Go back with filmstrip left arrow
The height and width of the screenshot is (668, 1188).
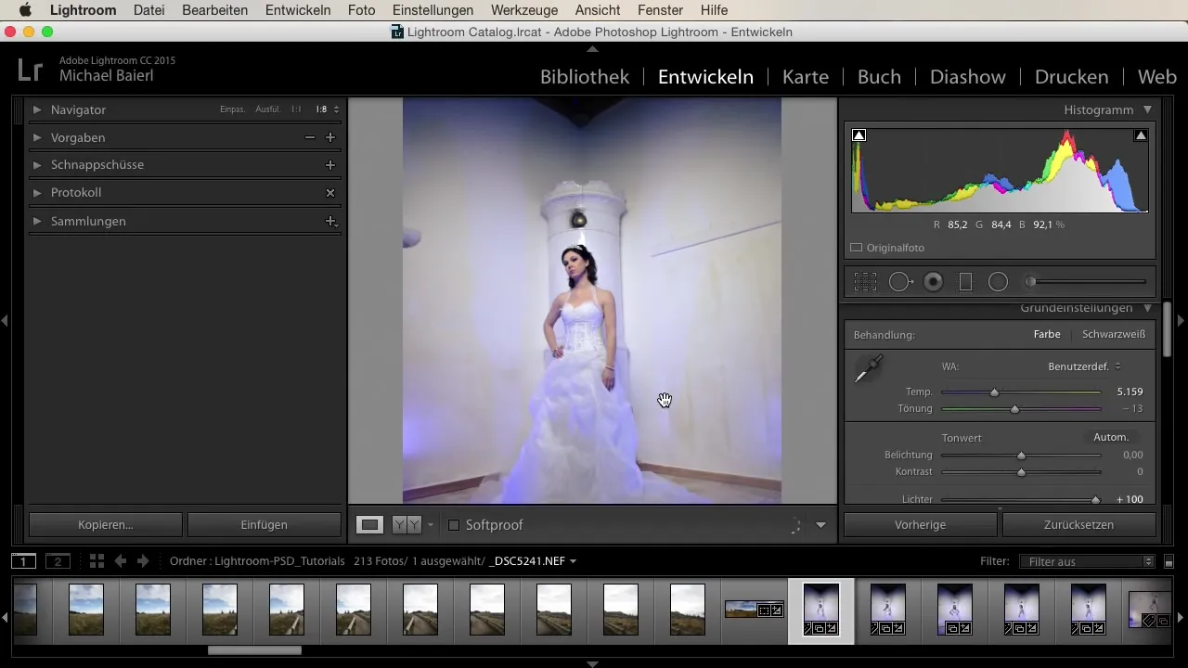tap(120, 561)
